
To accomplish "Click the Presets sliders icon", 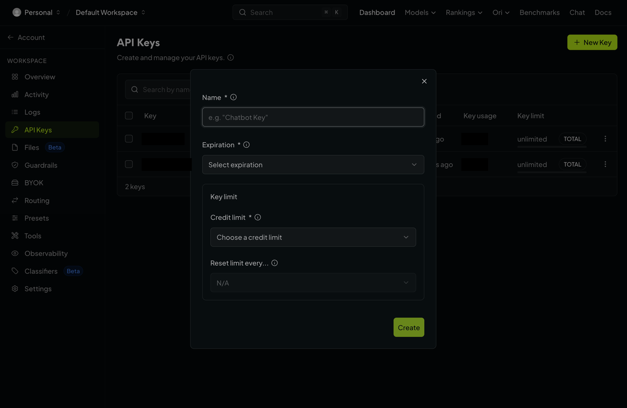I will pyautogui.click(x=15, y=218).
